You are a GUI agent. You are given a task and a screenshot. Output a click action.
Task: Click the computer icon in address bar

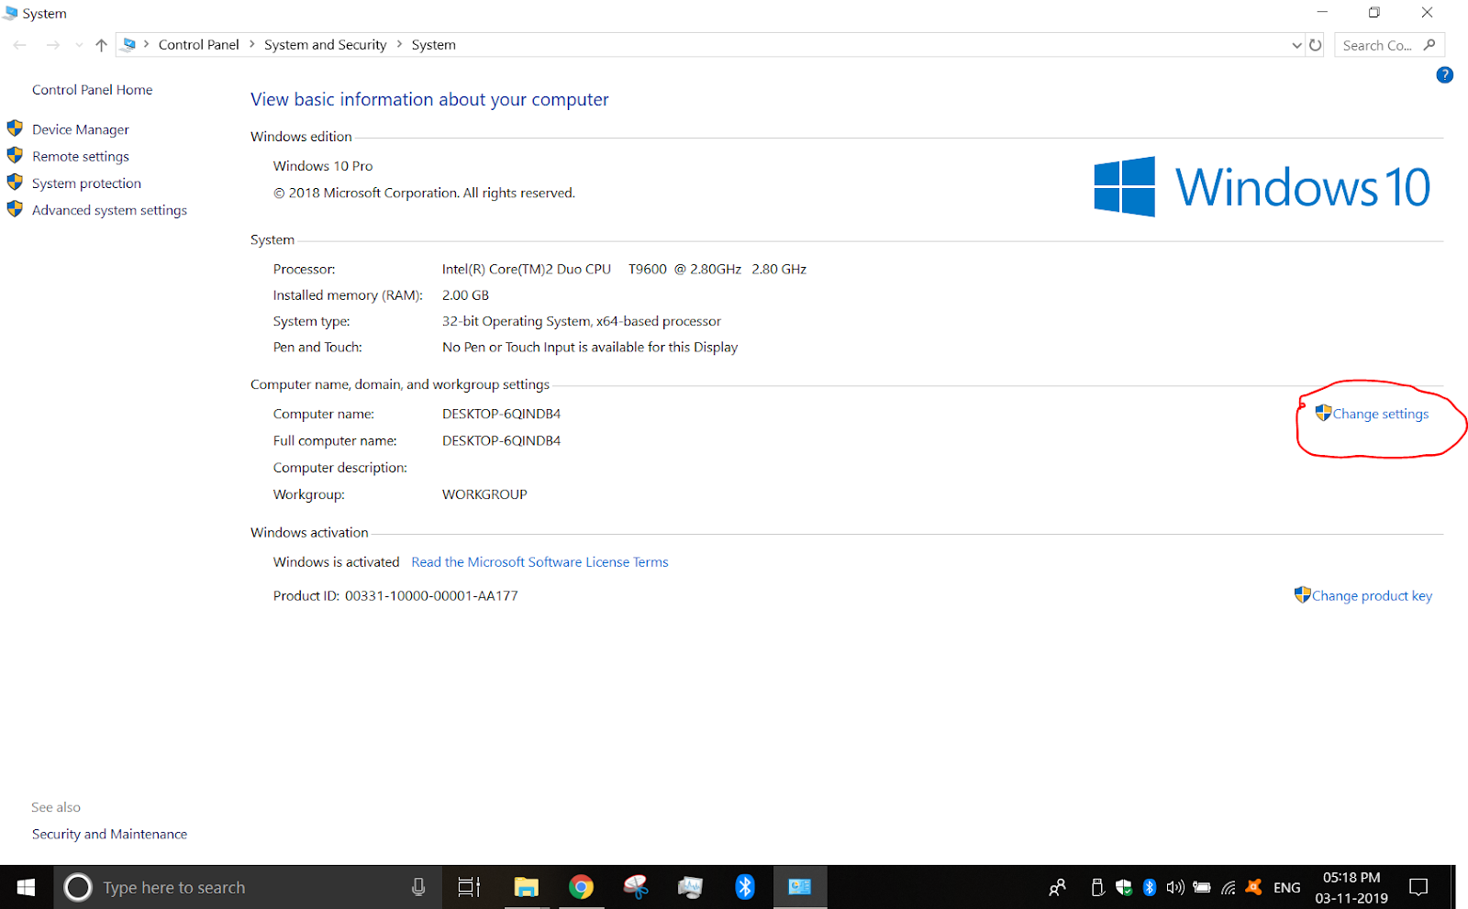point(129,44)
